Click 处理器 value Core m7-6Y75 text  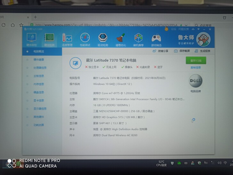click(x=116, y=93)
